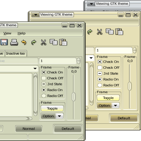Uncheck Check On in front window
Viewport: 141px width, 141px height.
(44, 72)
